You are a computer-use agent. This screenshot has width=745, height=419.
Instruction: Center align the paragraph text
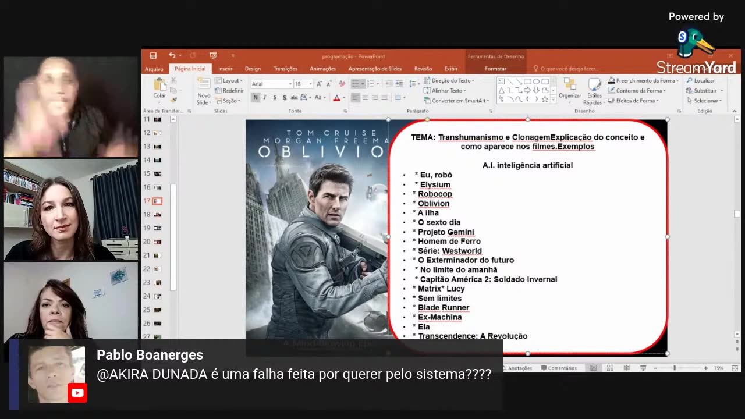[365, 98]
